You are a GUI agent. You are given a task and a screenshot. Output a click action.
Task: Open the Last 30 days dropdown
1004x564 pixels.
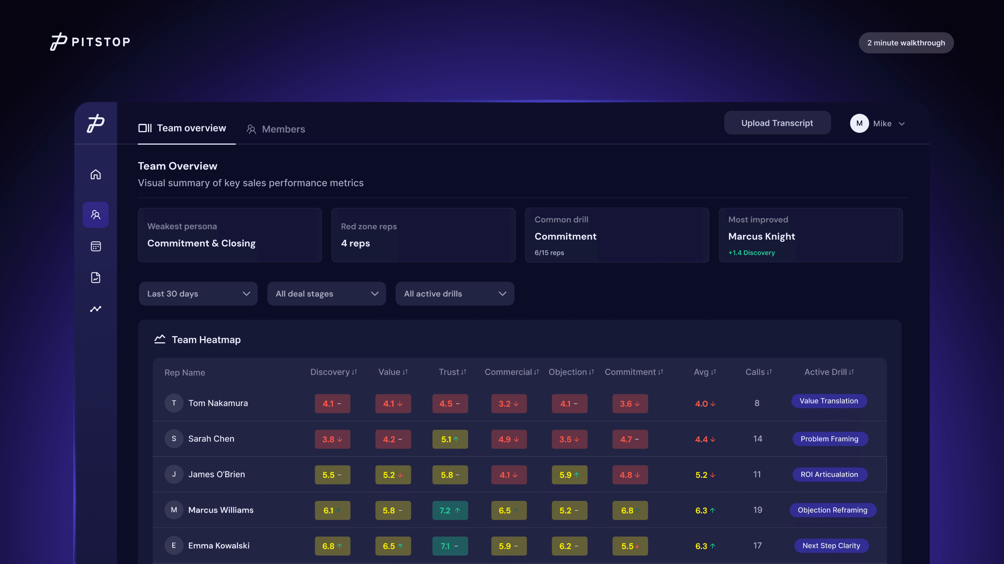point(198,294)
